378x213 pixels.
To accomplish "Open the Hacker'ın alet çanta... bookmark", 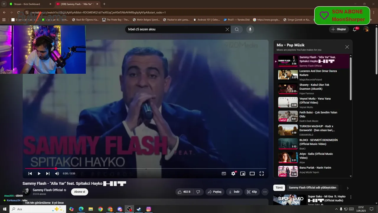I will (176, 20).
